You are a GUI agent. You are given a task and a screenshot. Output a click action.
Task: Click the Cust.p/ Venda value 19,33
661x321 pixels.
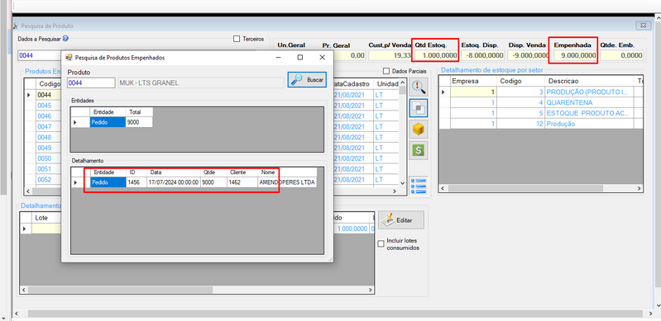tap(390, 55)
